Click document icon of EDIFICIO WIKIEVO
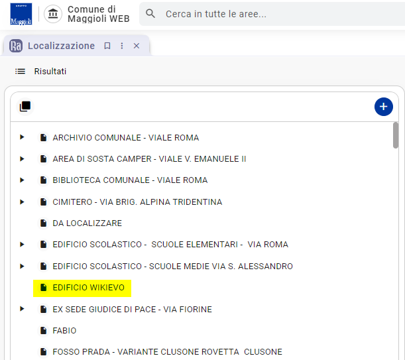This screenshot has height=360, width=405. pos(43,287)
